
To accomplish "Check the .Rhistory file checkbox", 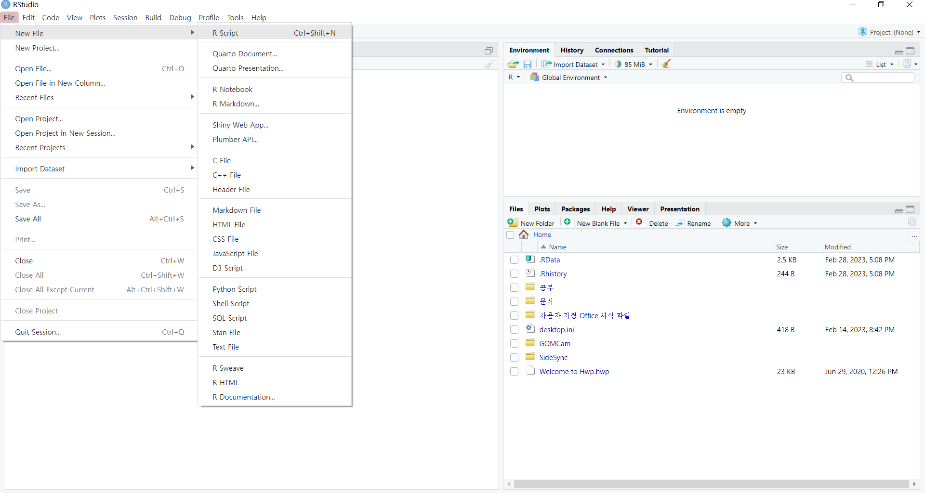I will point(514,274).
